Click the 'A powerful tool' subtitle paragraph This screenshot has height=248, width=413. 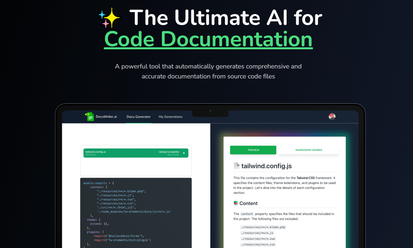pos(208,71)
